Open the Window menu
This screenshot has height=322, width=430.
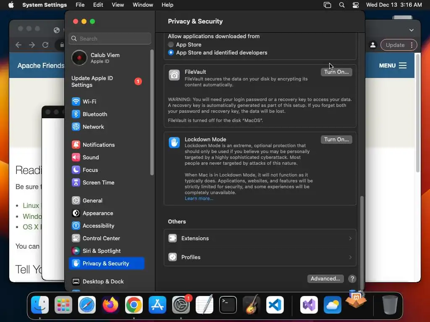pos(143,5)
